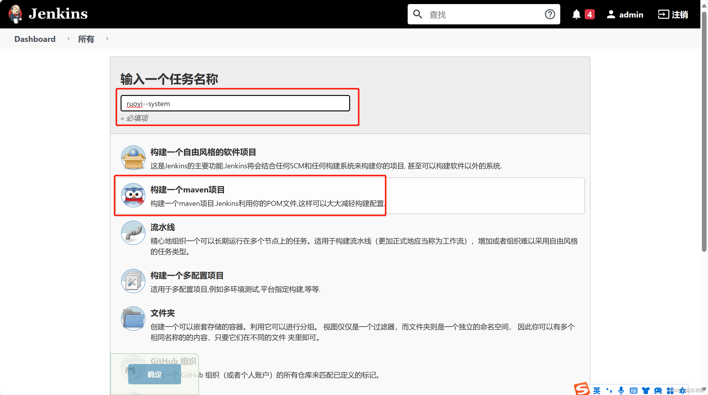
Task: Open the Dashboard breadcrumb link
Action: (x=35, y=39)
